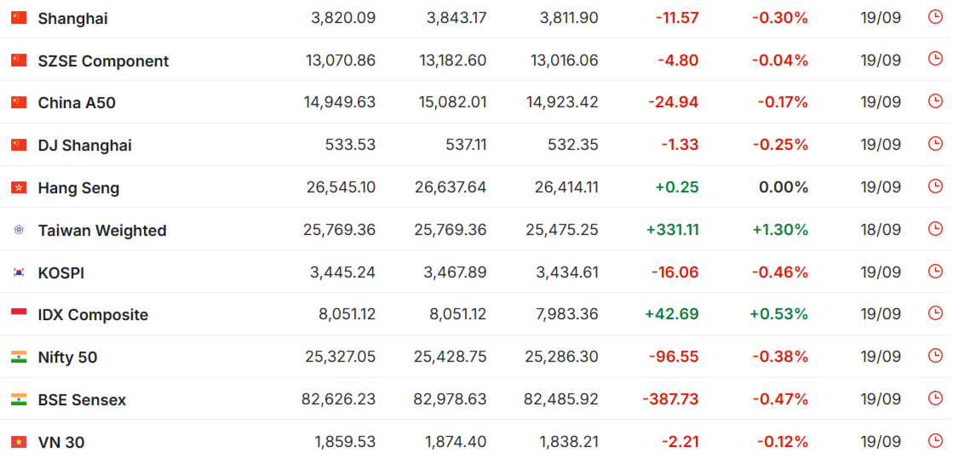This screenshot has height=458, width=953.
Task: Click the India flag beside Nifty 50
Action: (x=19, y=358)
